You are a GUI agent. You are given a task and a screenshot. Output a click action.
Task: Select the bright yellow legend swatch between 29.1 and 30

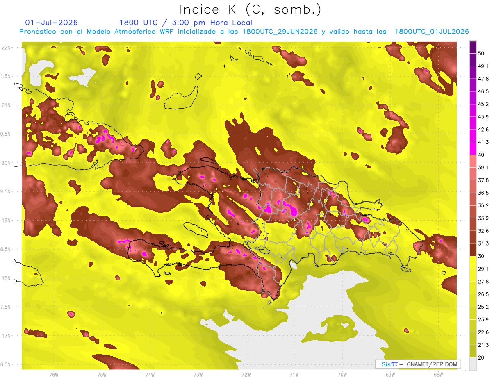pos(473,262)
